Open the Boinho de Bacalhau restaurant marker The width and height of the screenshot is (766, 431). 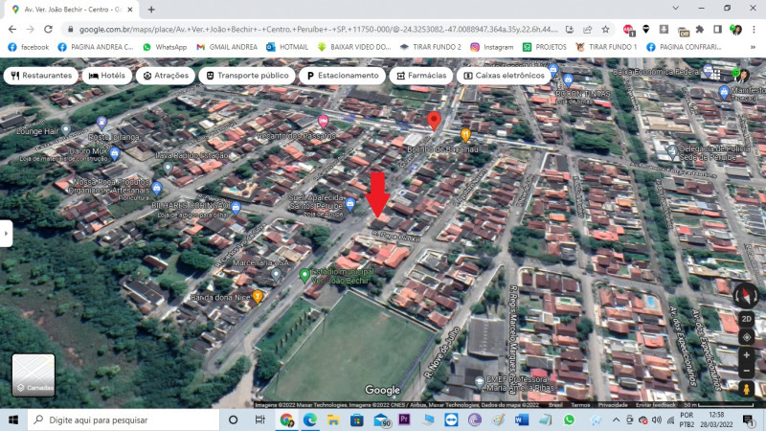(x=465, y=134)
